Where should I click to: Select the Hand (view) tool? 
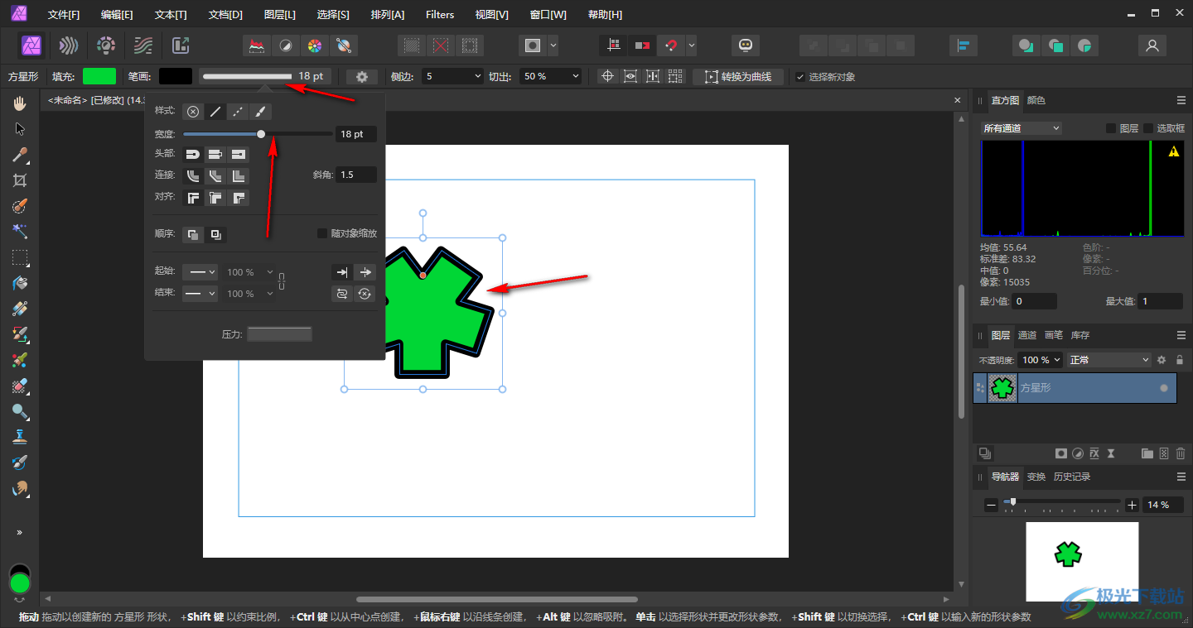point(20,103)
